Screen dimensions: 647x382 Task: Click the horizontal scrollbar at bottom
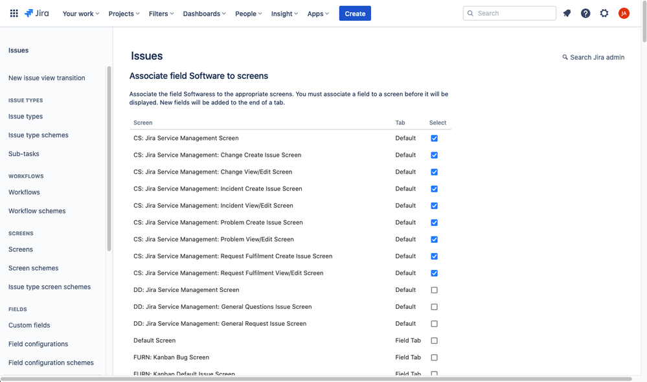[316, 379]
